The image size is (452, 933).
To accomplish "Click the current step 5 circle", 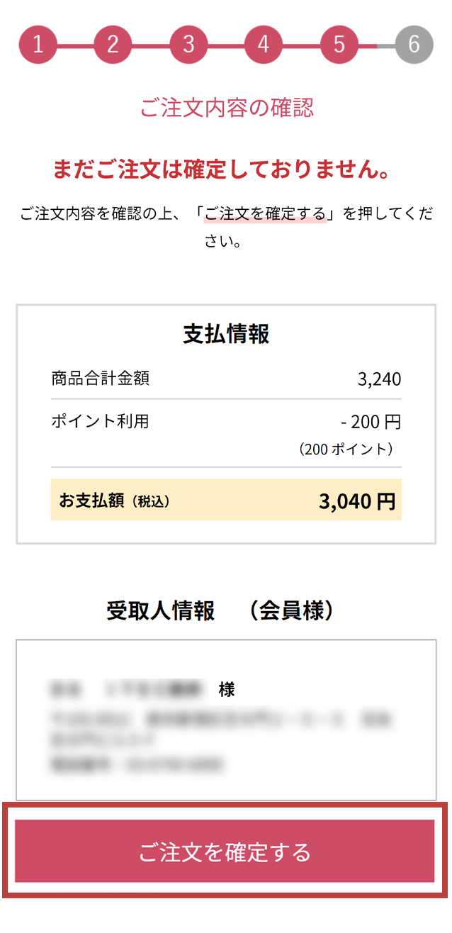I will (x=339, y=44).
